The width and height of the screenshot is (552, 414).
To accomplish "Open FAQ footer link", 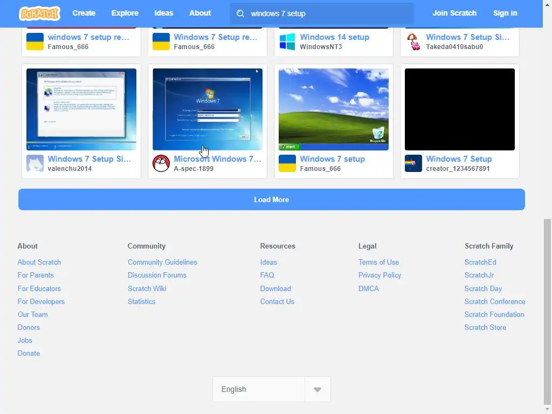I will click(x=267, y=275).
